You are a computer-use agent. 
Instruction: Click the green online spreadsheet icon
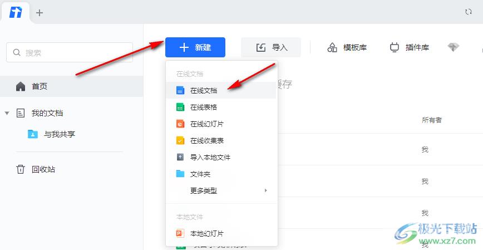click(180, 107)
